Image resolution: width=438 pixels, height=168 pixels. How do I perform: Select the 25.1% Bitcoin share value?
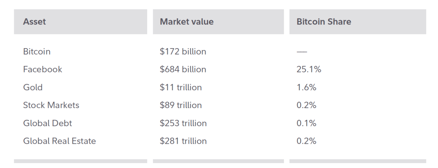pyautogui.click(x=309, y=70)
